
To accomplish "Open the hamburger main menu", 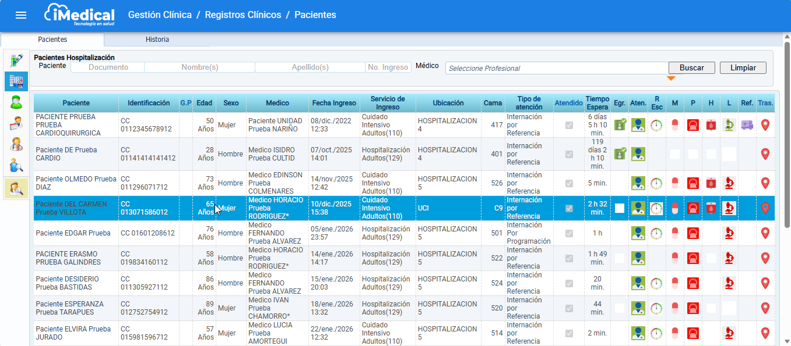I will point(21,15).
